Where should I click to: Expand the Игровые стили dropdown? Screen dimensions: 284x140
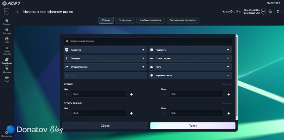click(x=190, y=76)
